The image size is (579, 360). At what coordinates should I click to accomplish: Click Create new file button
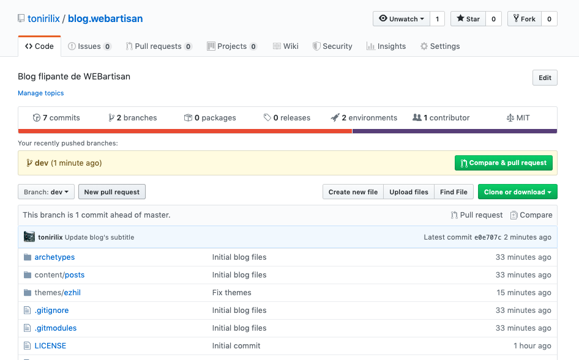(353, 192)
